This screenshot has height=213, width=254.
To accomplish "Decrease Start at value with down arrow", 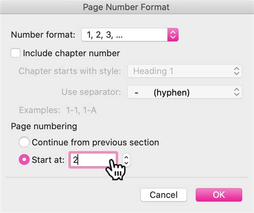I will 126,163.
